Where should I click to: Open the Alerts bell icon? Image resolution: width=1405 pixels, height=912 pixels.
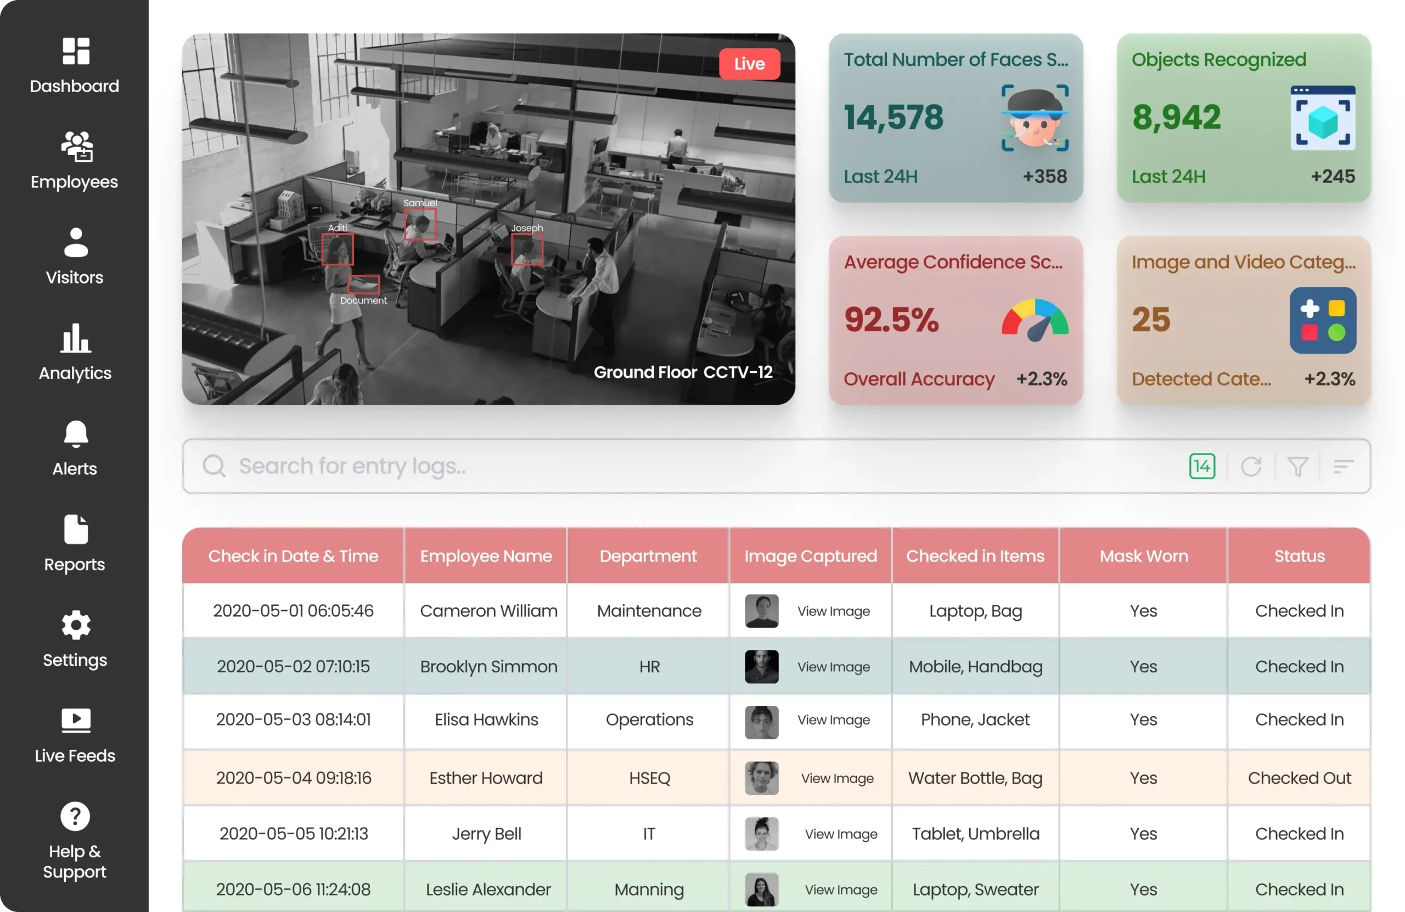[x=76, y=435]
